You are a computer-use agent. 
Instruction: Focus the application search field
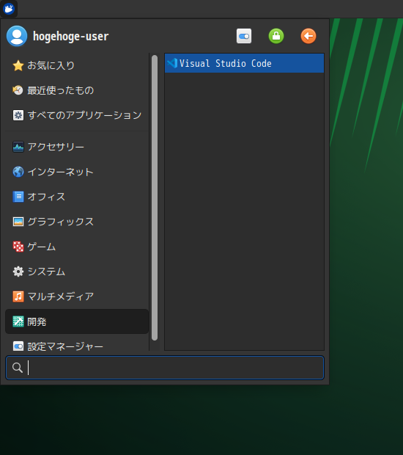pyautogui.click(x=165, y=368)
